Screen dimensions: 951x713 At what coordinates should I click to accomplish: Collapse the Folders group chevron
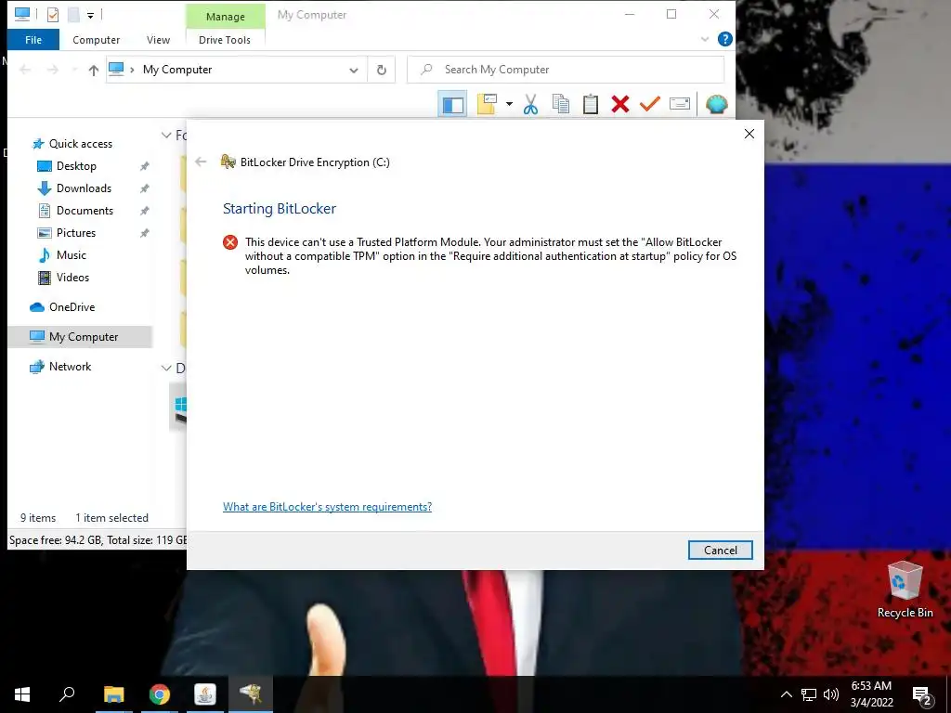coord(166,136)
